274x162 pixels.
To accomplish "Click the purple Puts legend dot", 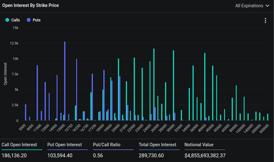I will tap(29, 20).
